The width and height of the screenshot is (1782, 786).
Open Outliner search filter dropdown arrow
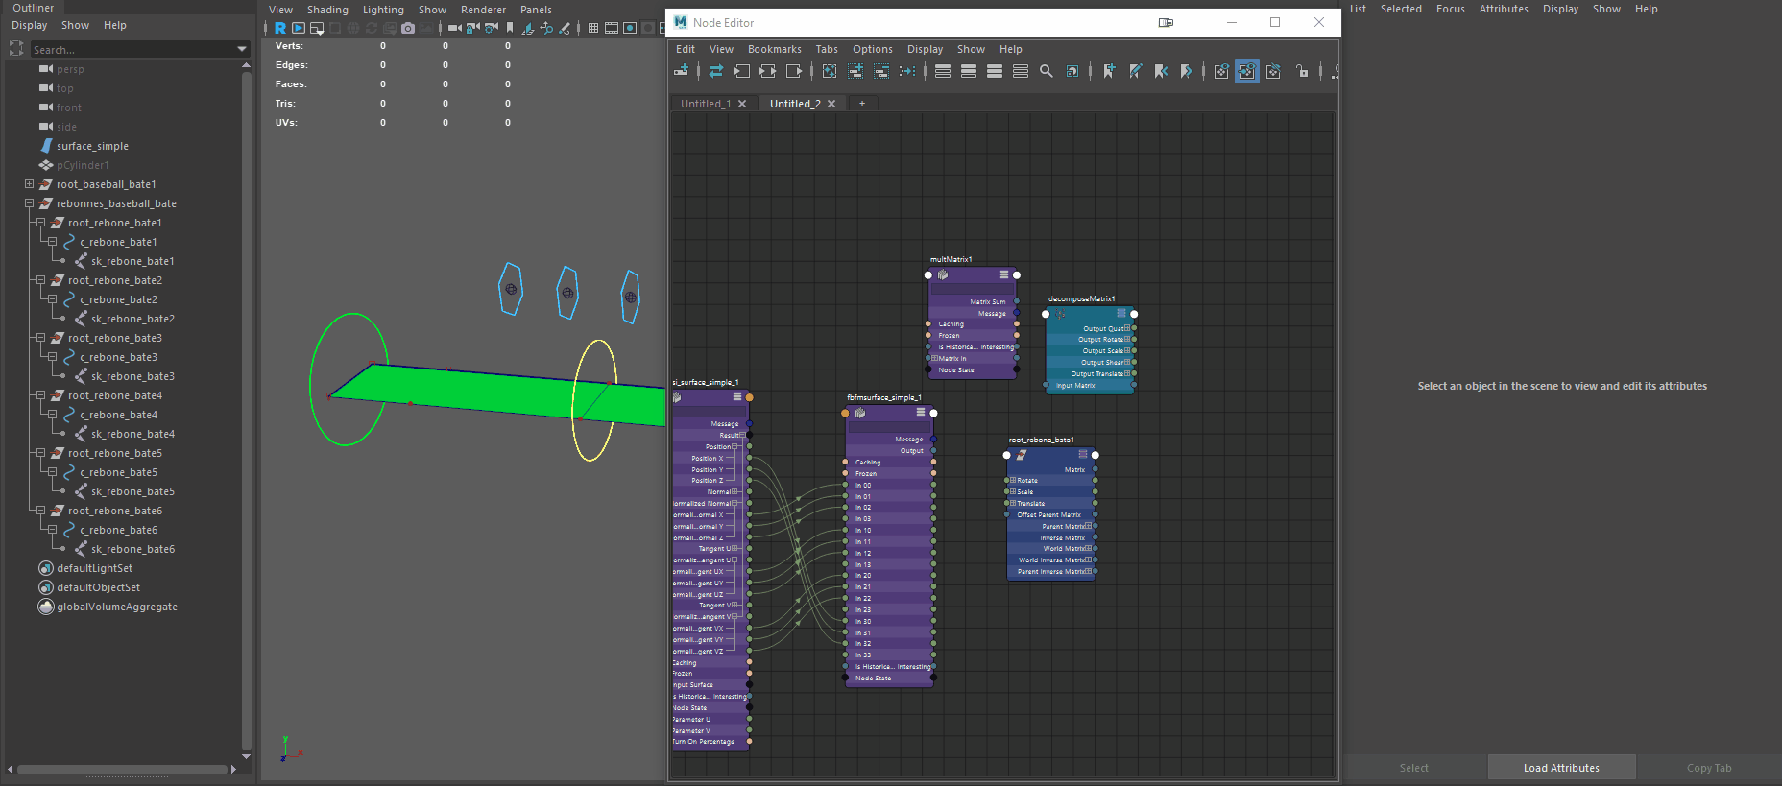[x=242, y=49]
